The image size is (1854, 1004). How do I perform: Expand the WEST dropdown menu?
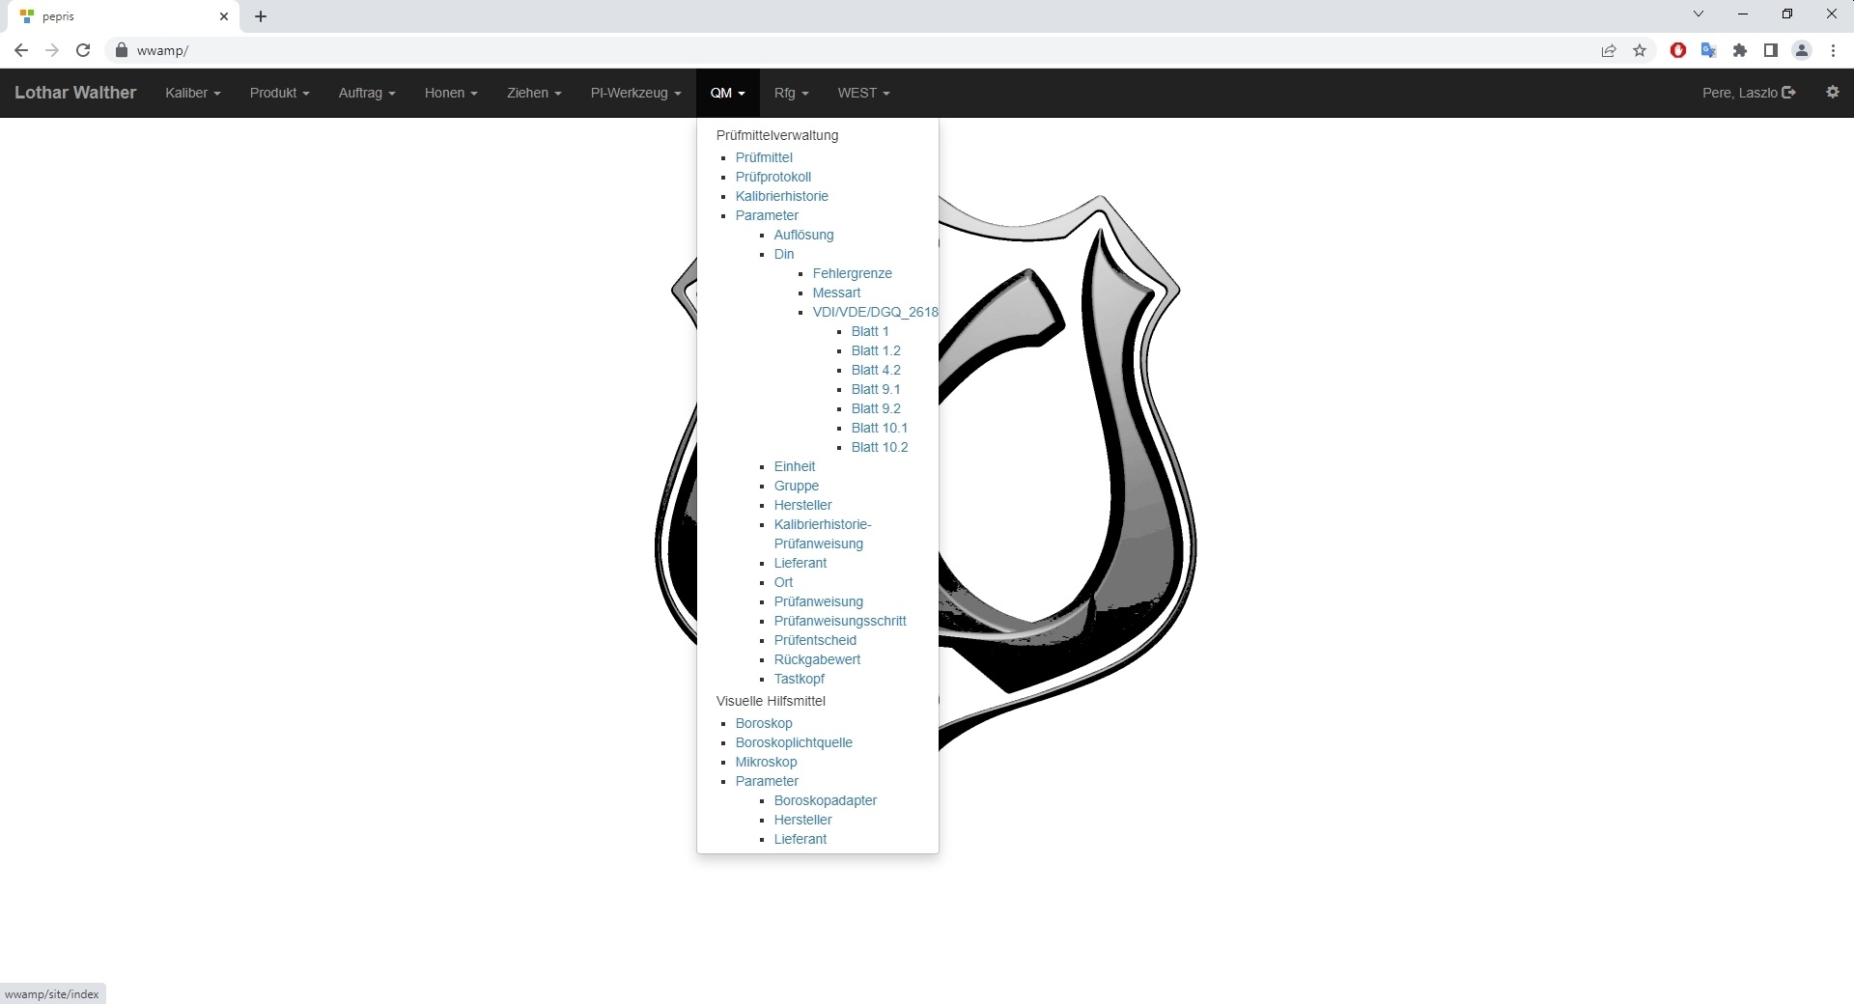point(864,93)
